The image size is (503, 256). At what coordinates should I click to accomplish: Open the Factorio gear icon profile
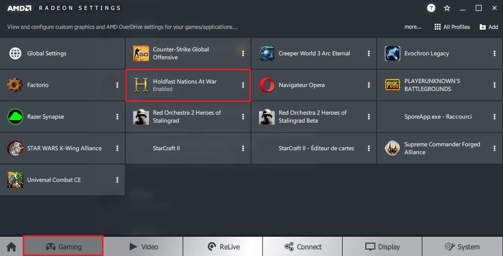15,85
